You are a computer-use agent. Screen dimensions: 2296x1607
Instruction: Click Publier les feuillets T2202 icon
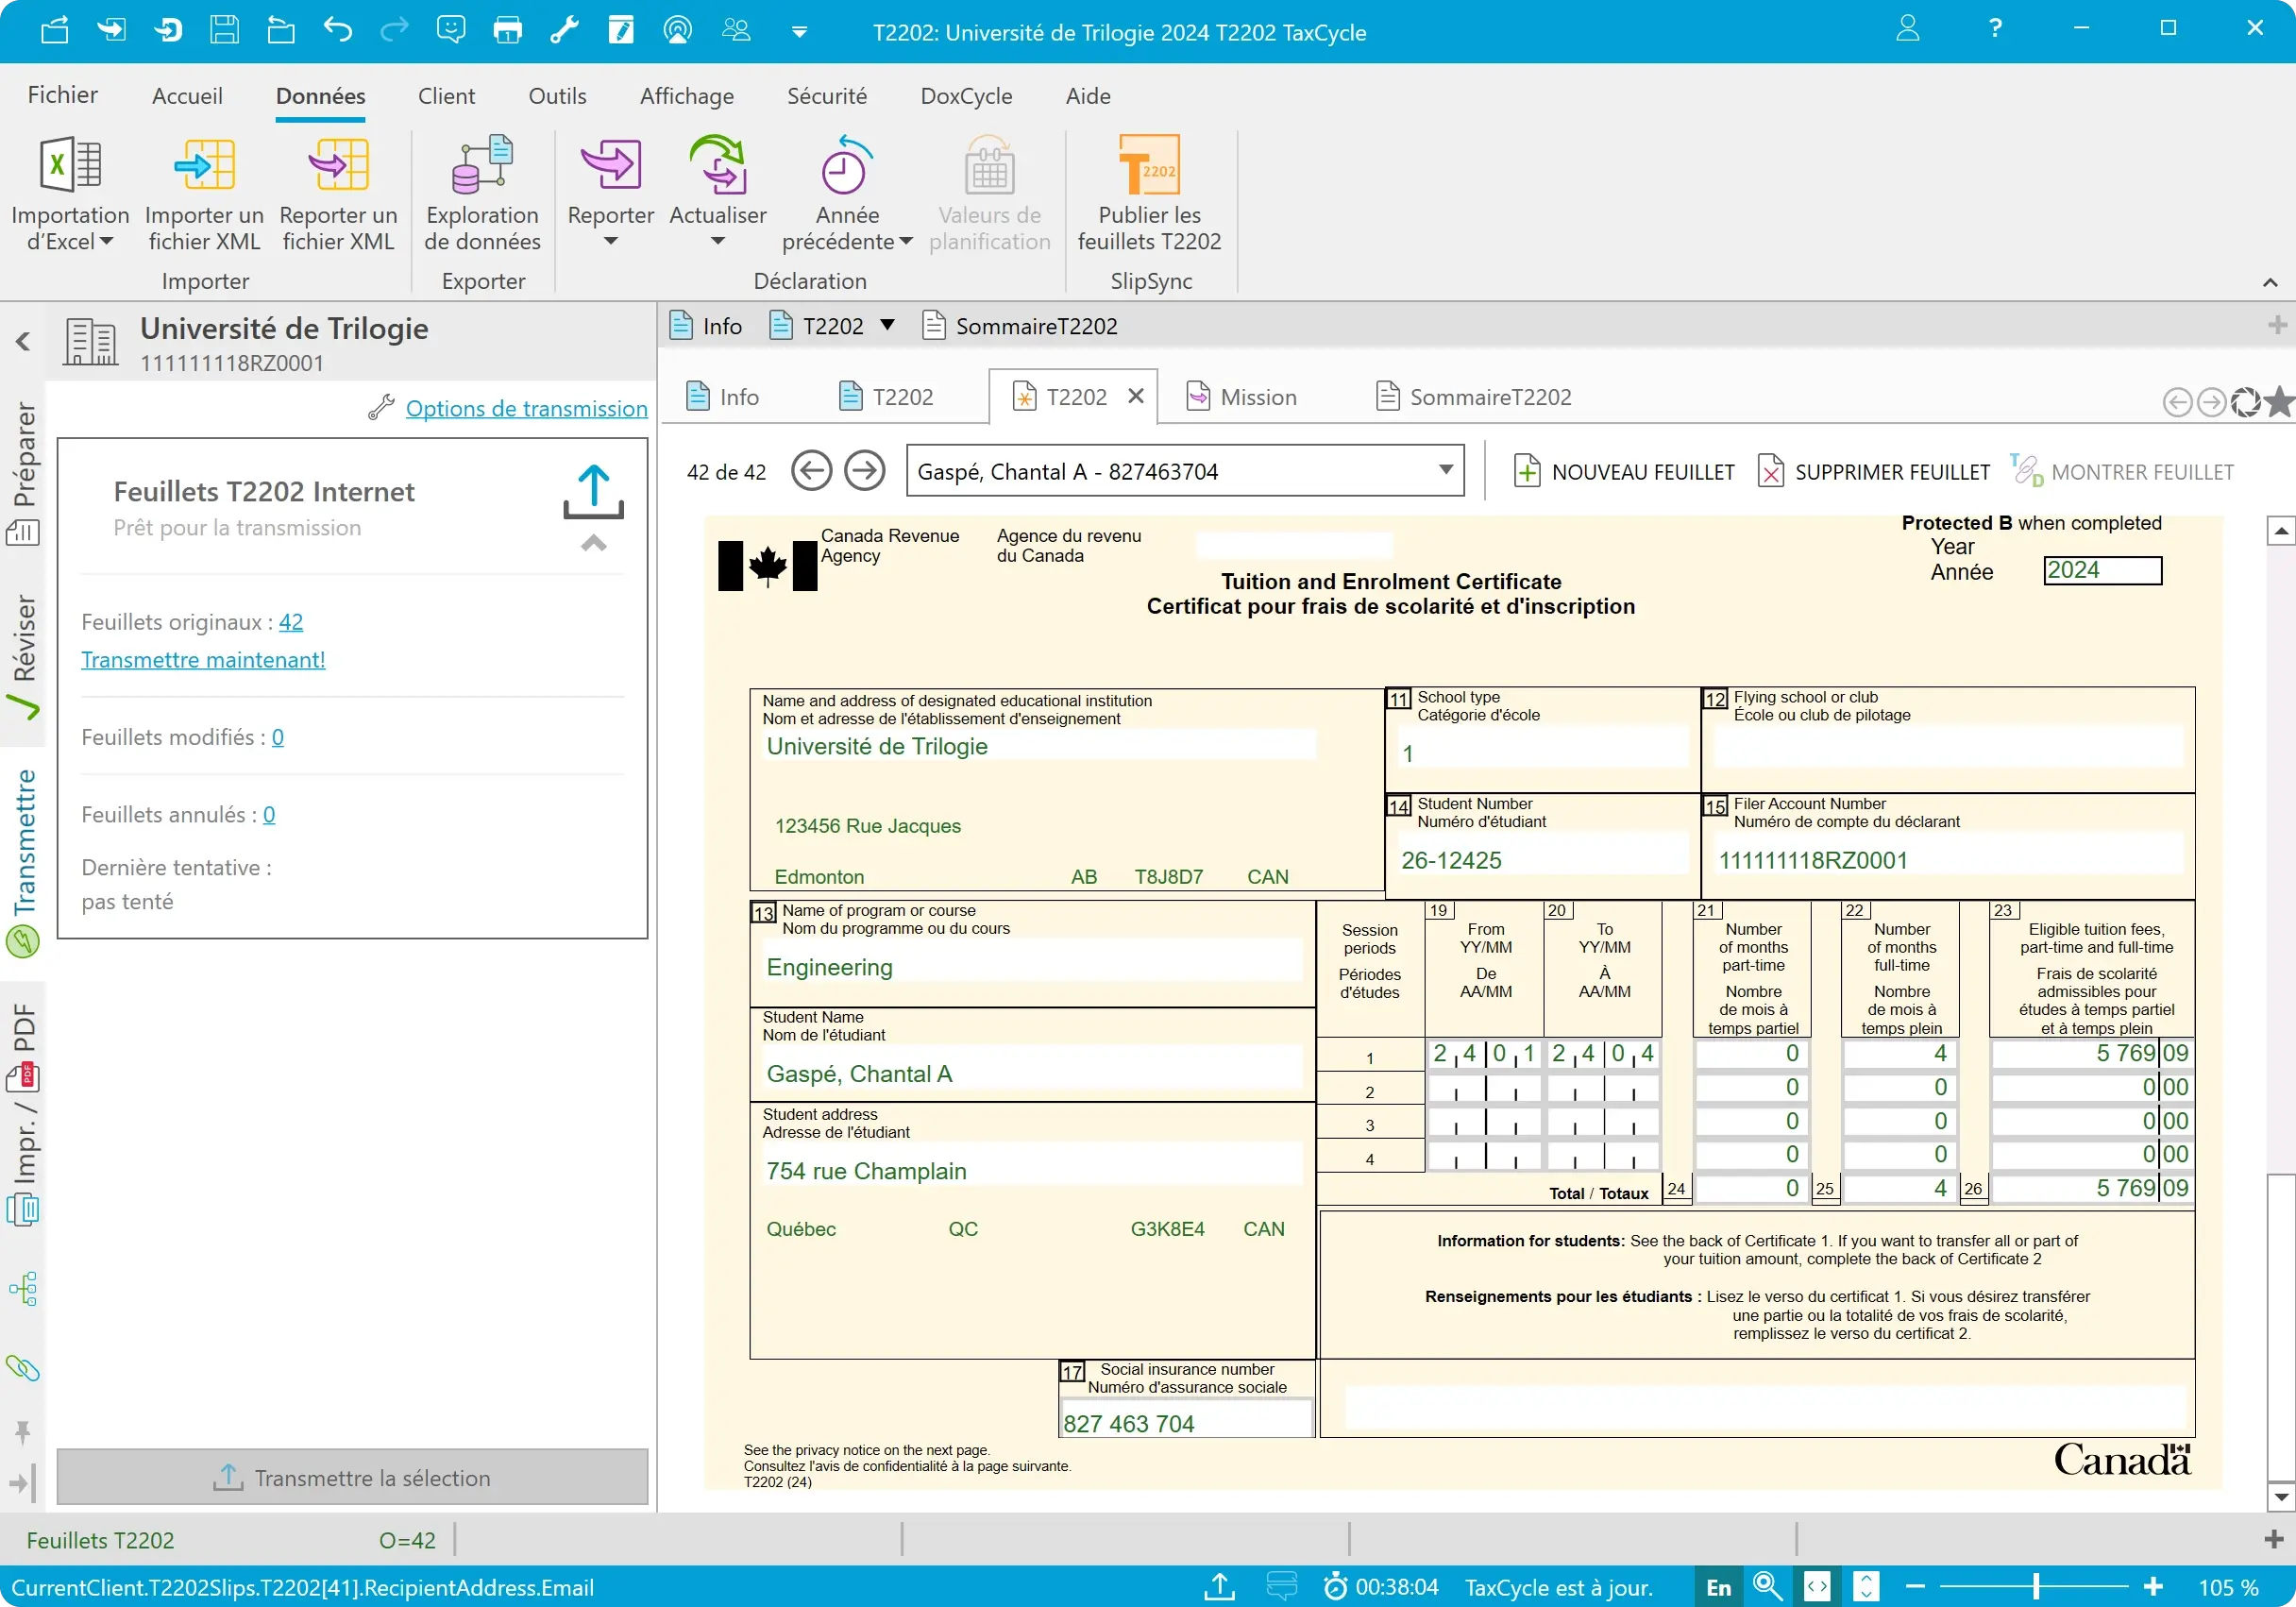pyautogui.click(x=1149, y=165)
